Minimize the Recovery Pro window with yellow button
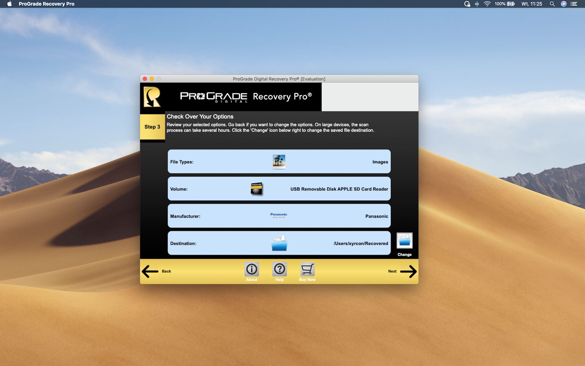This screenshot has width=585, height=366. [152, 79]
